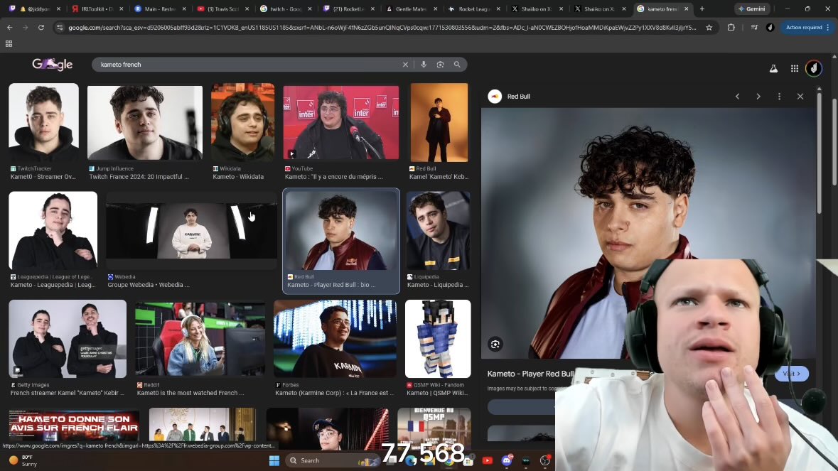Open site information icon in address bar
The width and height of the screenshot is (838, 471).
point(60,27)
